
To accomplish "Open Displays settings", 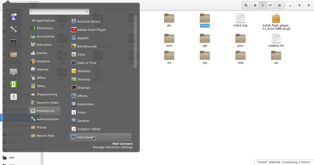I will tap(100, 87).
